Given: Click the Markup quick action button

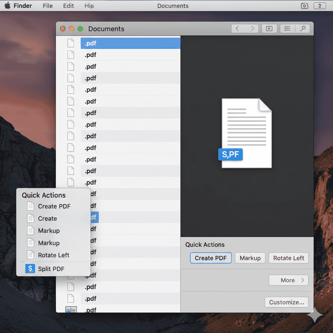Looking at the screenshot, I should coord(250,258).
